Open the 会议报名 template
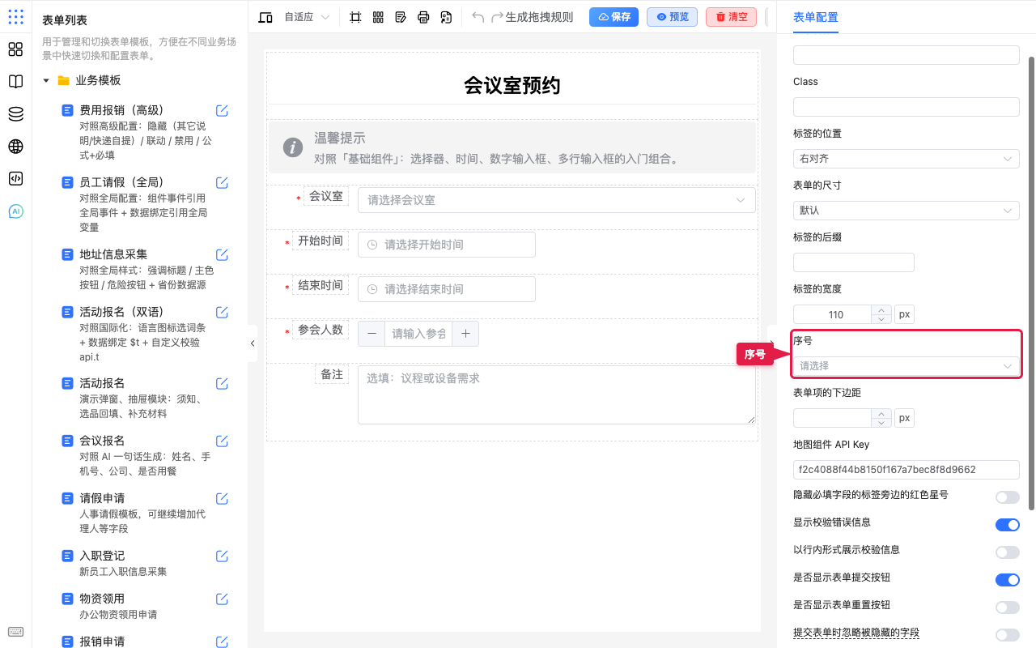The width and height of the screenshot is (1036, 648). 102,441
